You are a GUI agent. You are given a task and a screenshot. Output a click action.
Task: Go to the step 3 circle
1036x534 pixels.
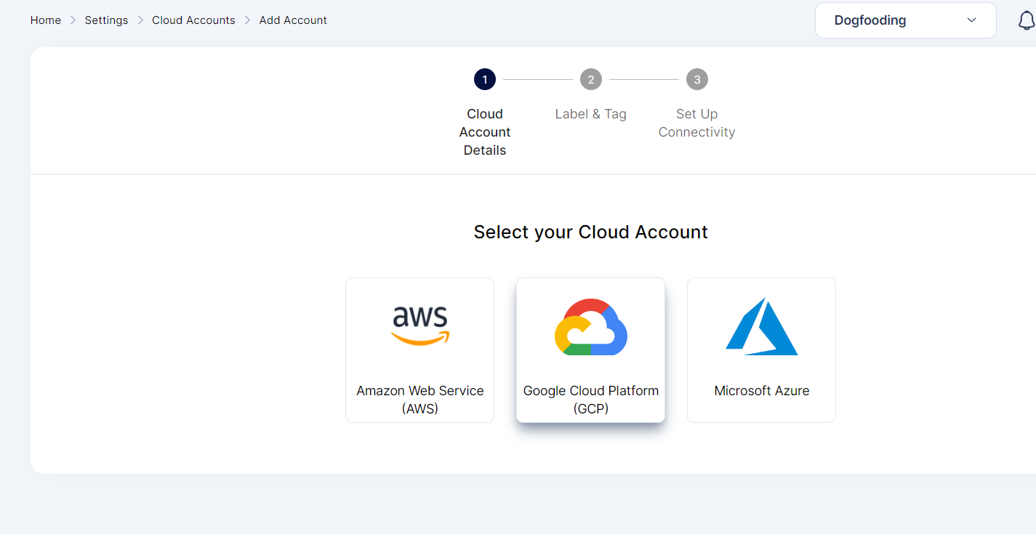[x=696, y=79]
